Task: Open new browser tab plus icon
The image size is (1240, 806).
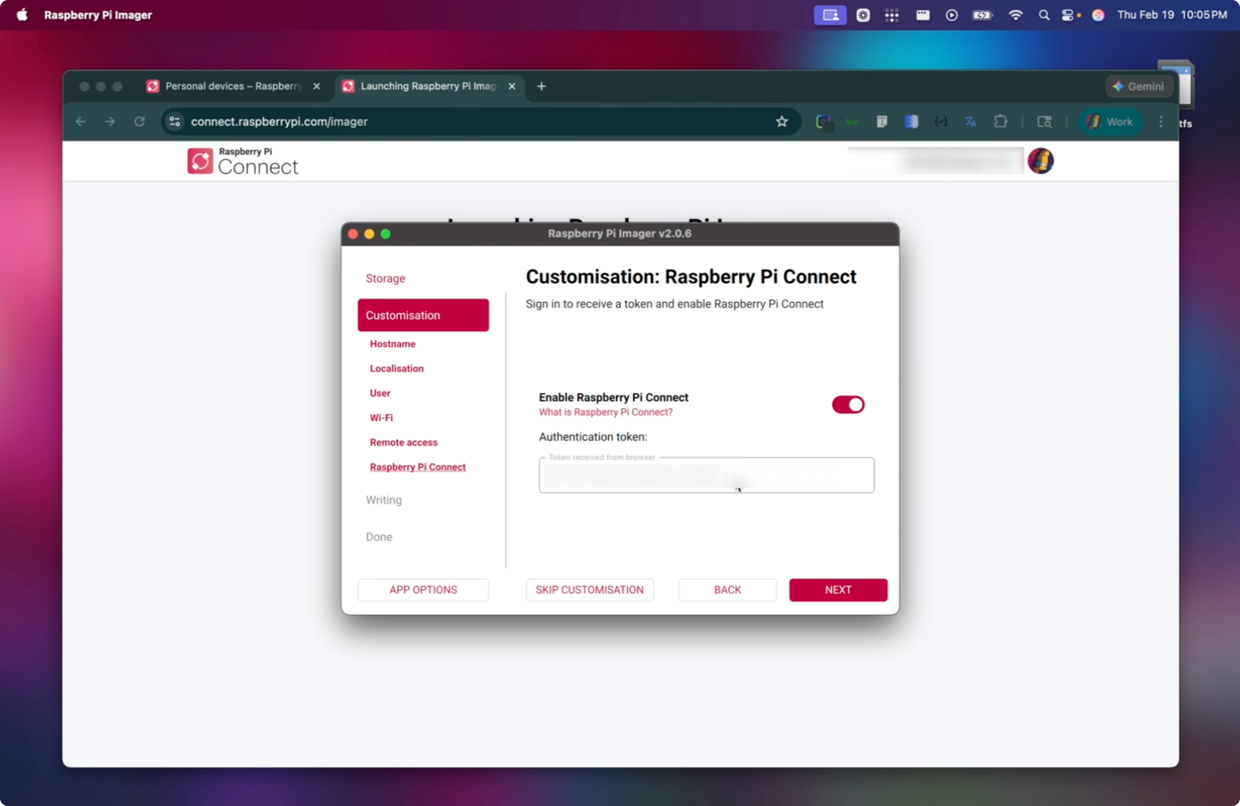Action: pos(541,86)
